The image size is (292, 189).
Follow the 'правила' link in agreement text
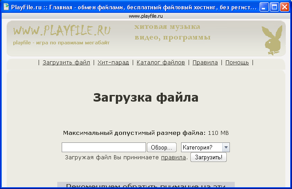tap(174, 157)
